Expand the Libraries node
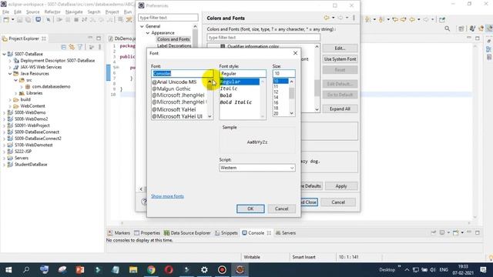Screen dimensions: 493x277 (15, 93)
